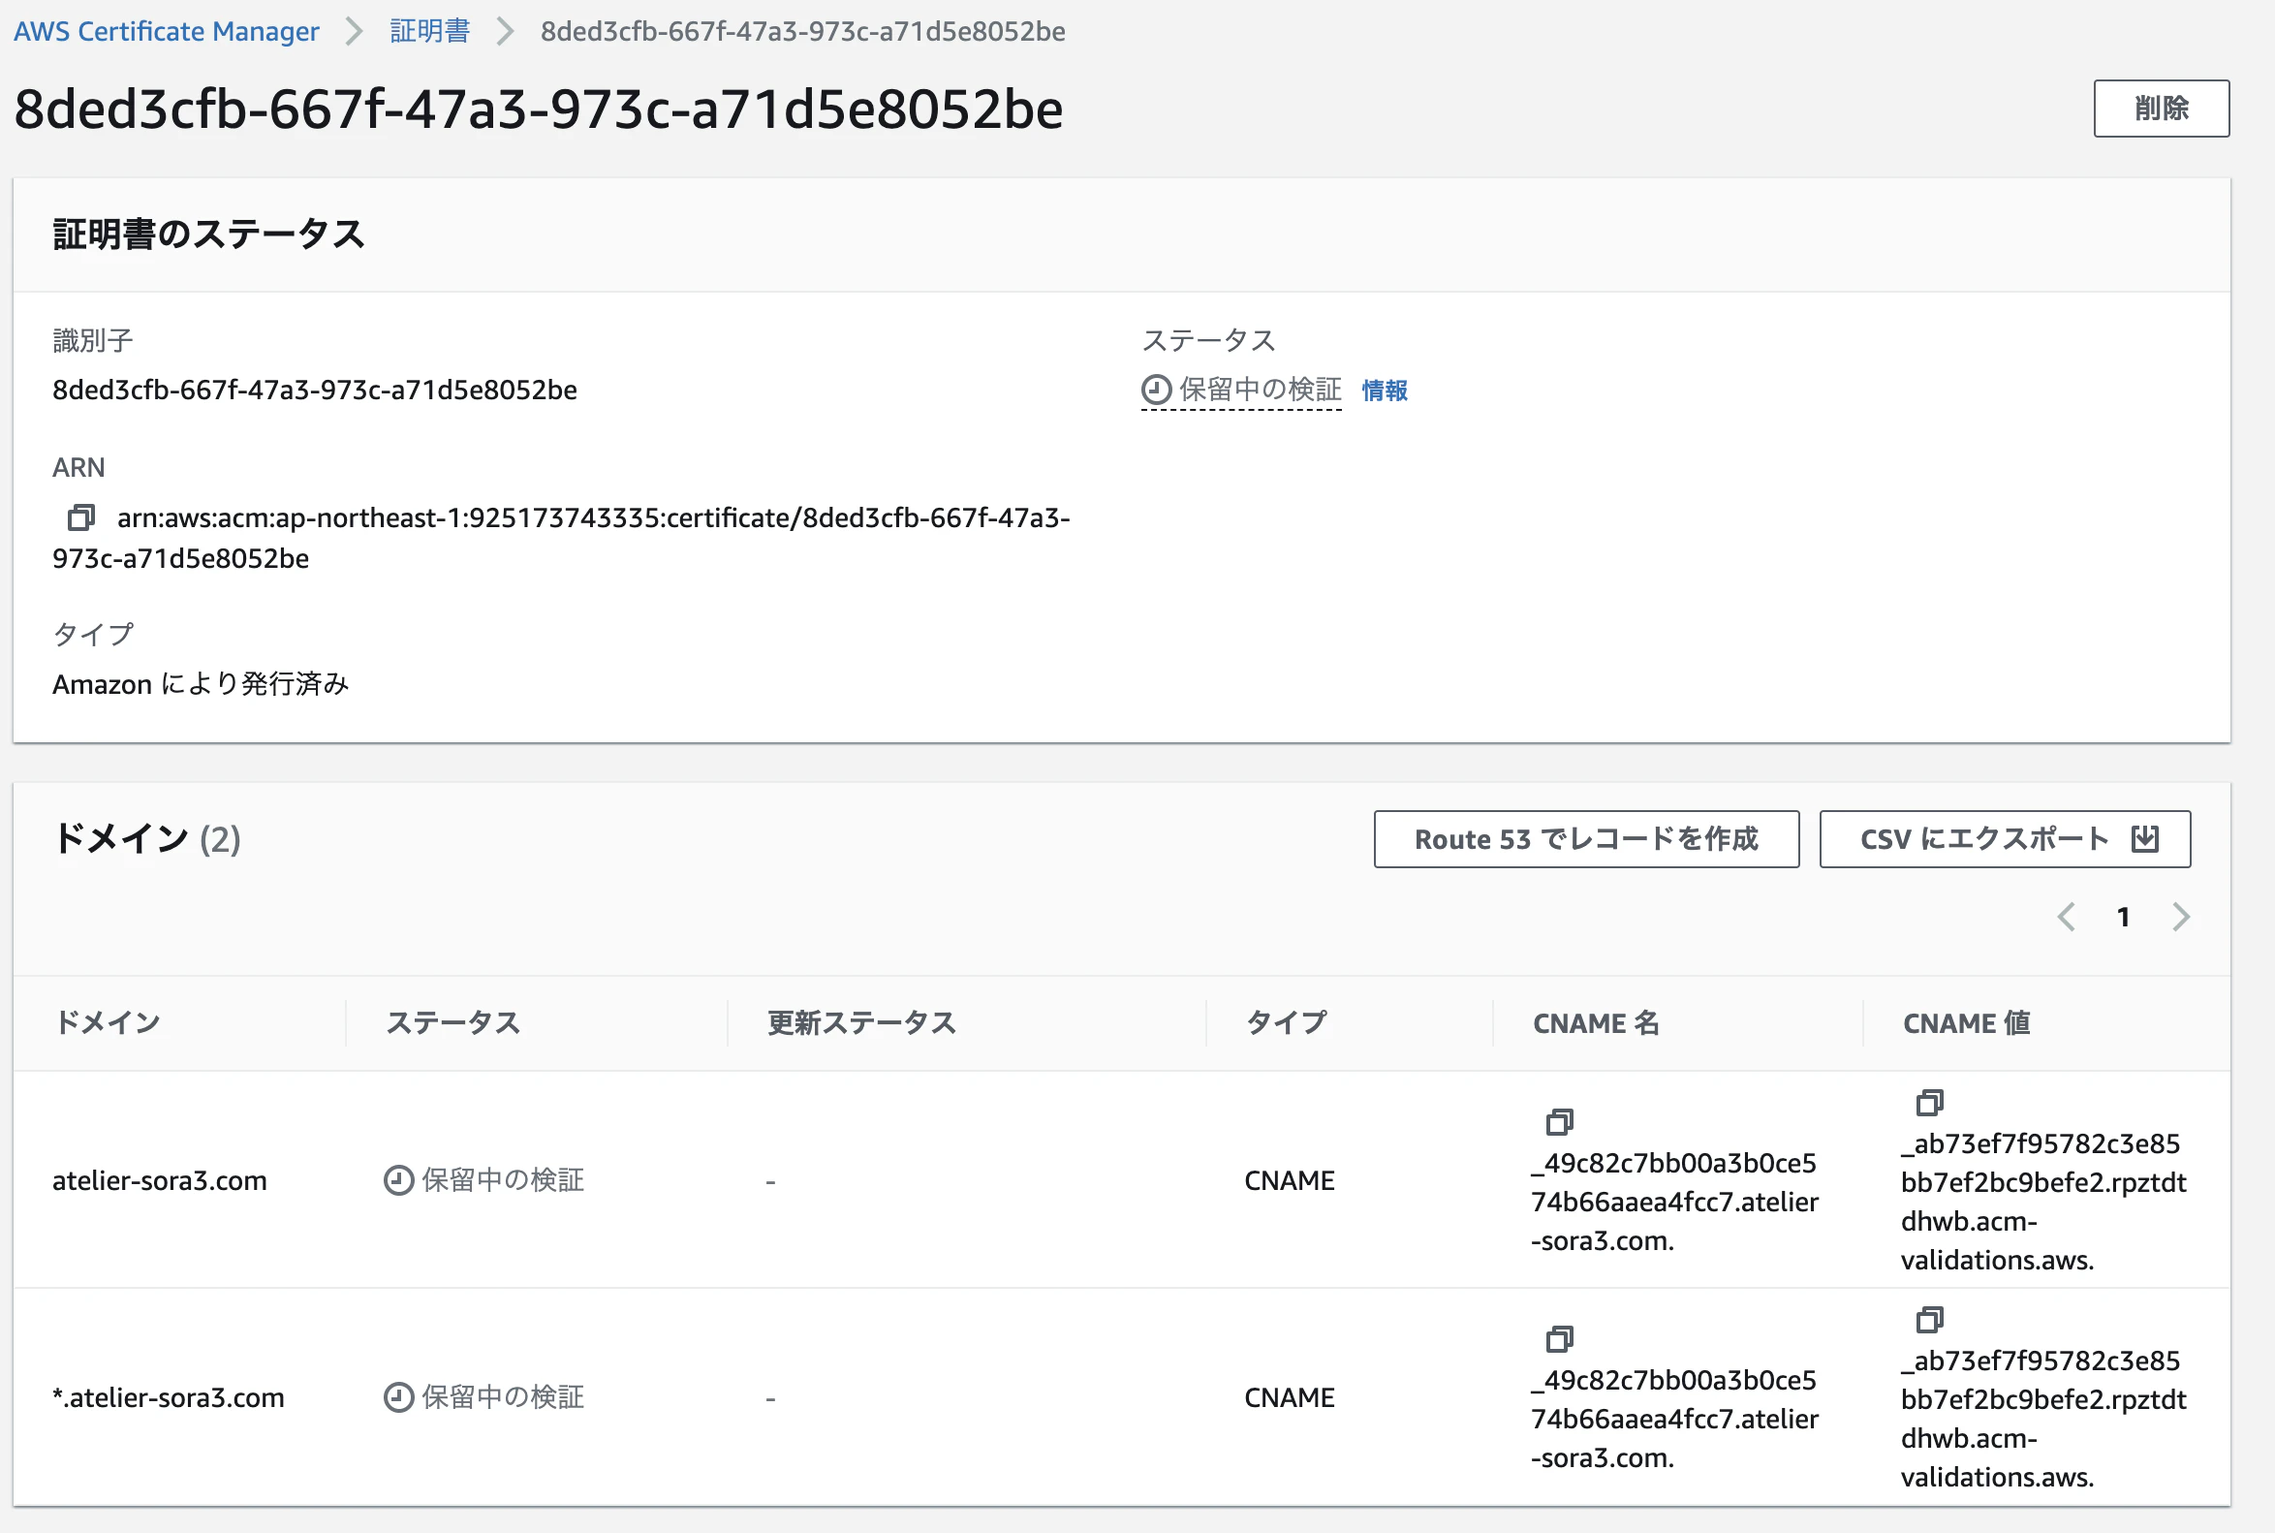This screenshot has width=2275, height=1533.
Task: Copy the certificate ARN with the copy icon
Action: click(81, 517)
